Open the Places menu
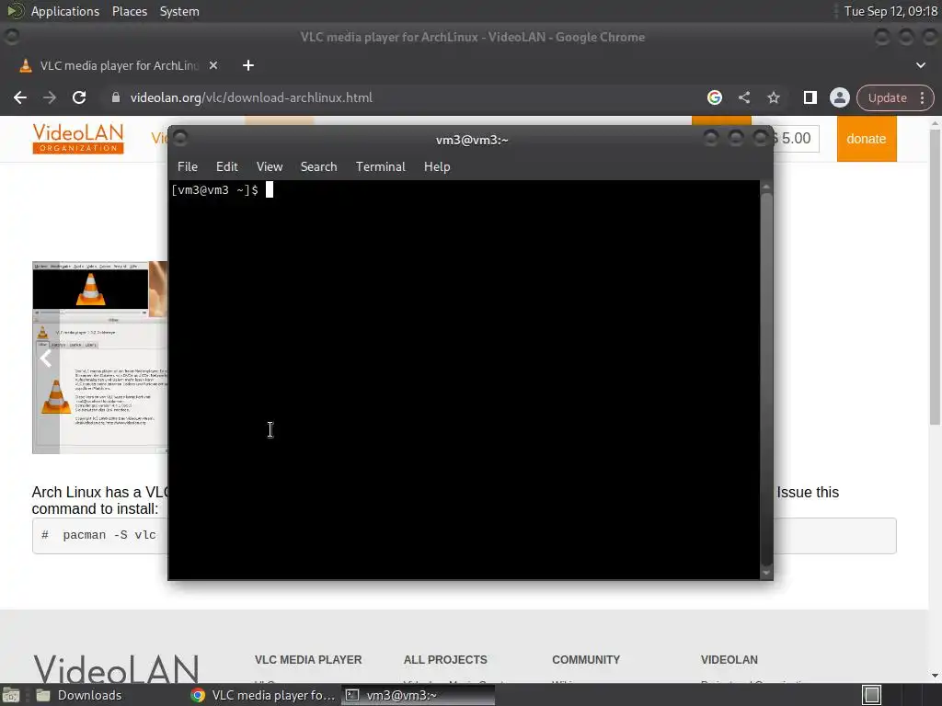 pos(129,11)
